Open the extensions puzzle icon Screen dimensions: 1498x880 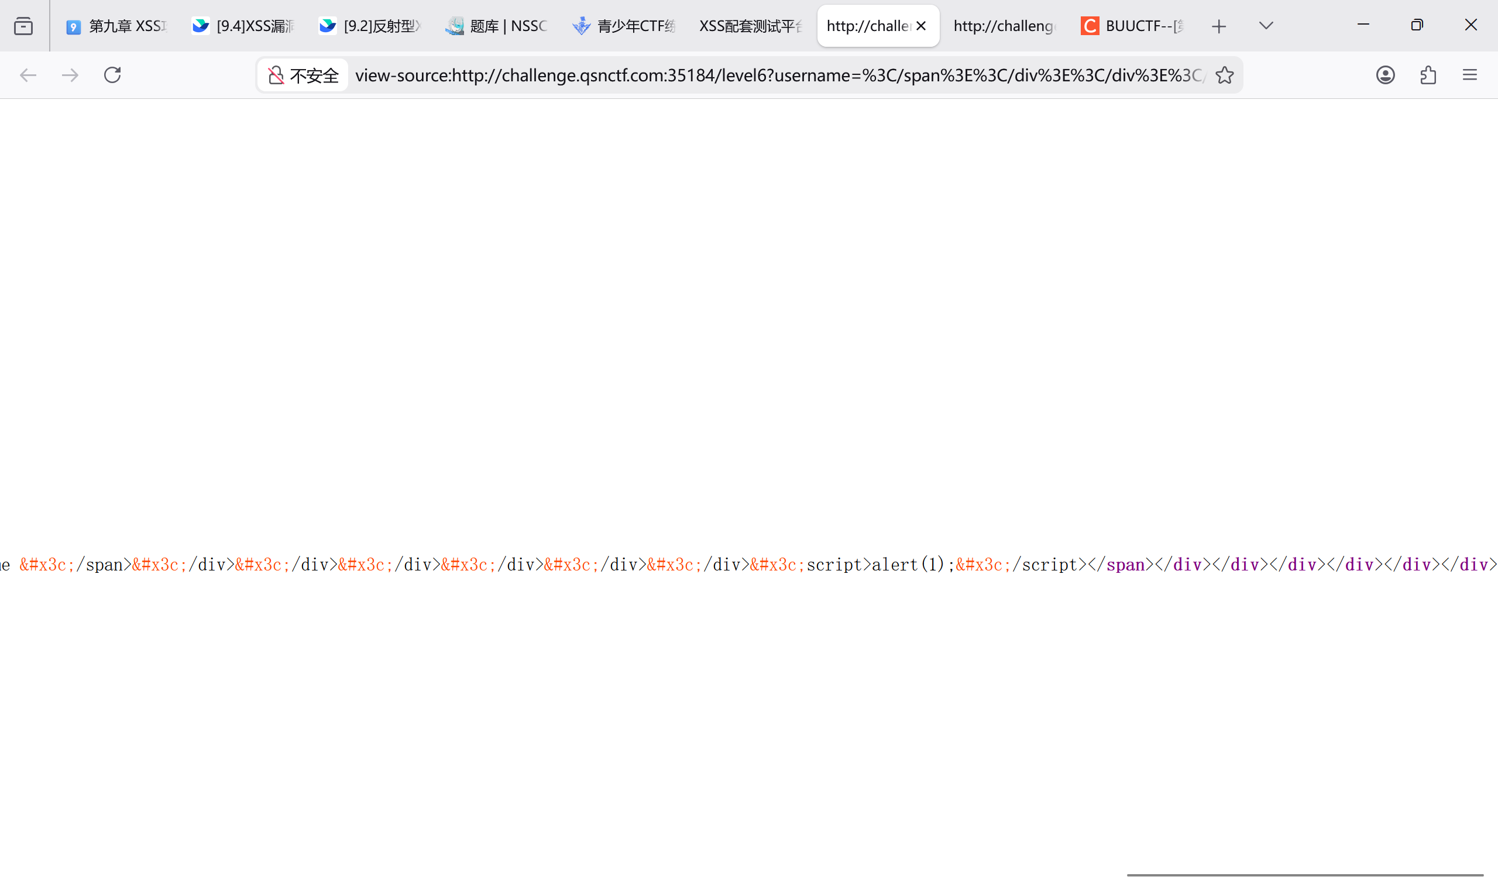click(1428, 75)
